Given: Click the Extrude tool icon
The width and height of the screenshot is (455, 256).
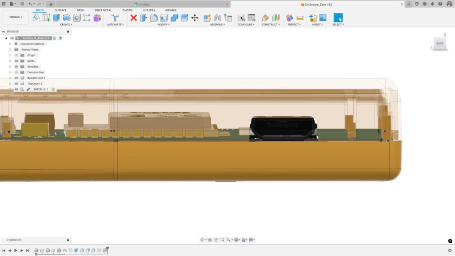Looking at the screenshot, I should click(56, 18).
